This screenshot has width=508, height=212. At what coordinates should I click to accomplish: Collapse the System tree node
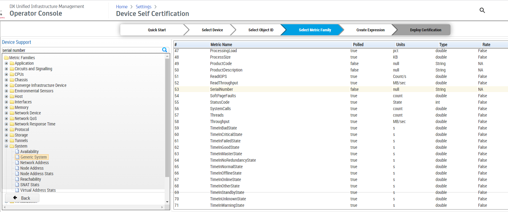click(x=6, y=146)
